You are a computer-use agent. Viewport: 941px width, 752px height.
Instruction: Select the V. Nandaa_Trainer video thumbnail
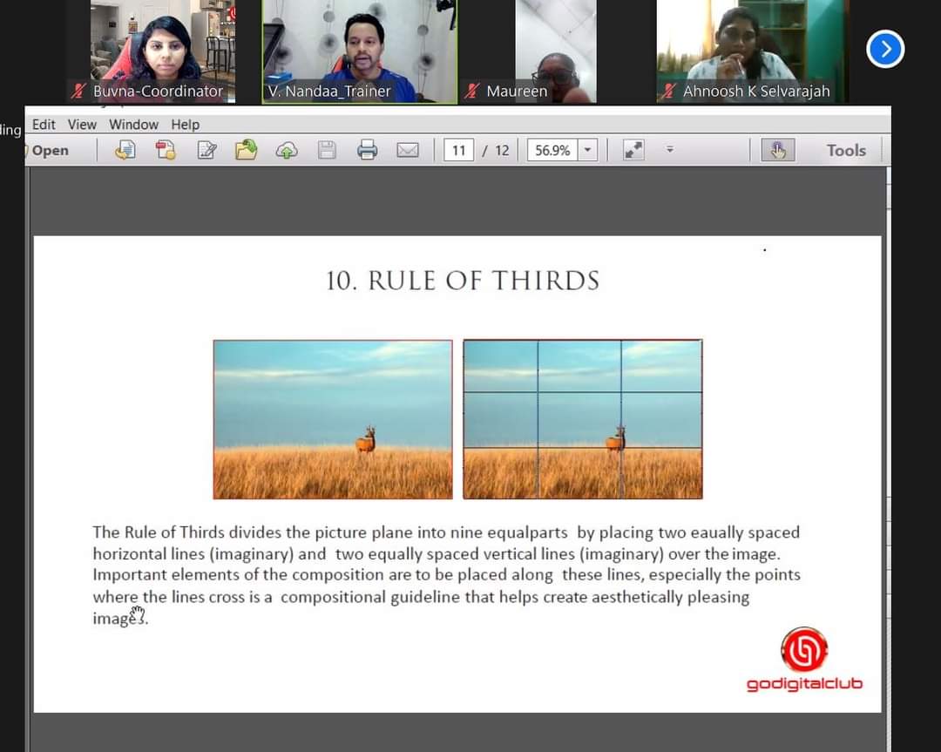360,51
